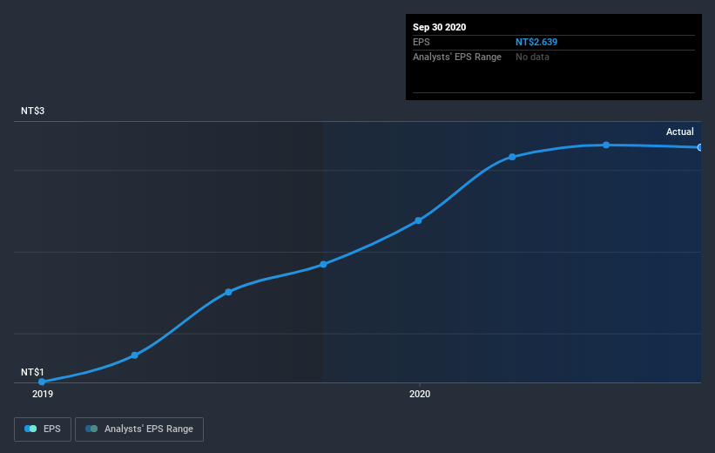Select the sixth EPS data point
The width and height of the screenshot is (715, 453).
(512, 157)
